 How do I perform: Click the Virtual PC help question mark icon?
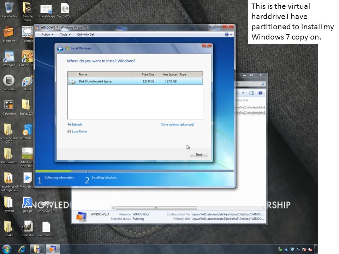pyautogui.click(x=227, y=35)
